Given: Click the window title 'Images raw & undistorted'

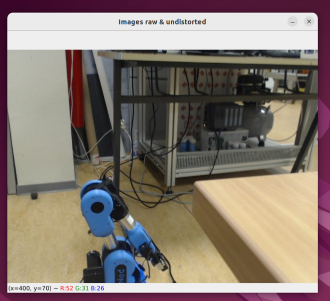Looking at the screenshot, I should tap(162, 22).
